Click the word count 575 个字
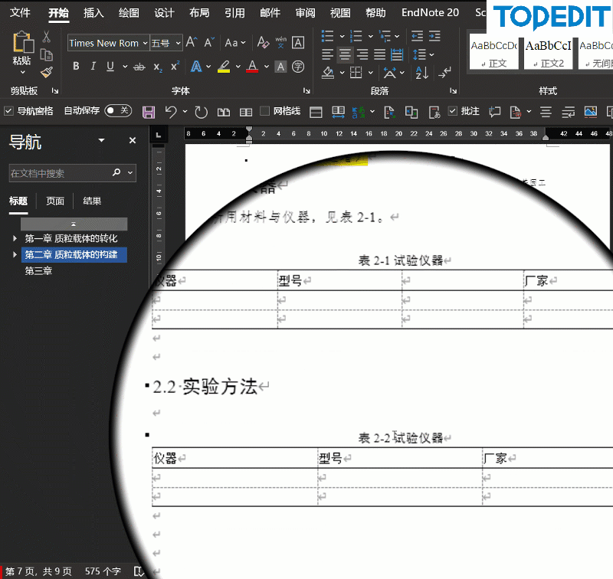The height and width of the screenshot is (579, 613). (x=103, y=571)
